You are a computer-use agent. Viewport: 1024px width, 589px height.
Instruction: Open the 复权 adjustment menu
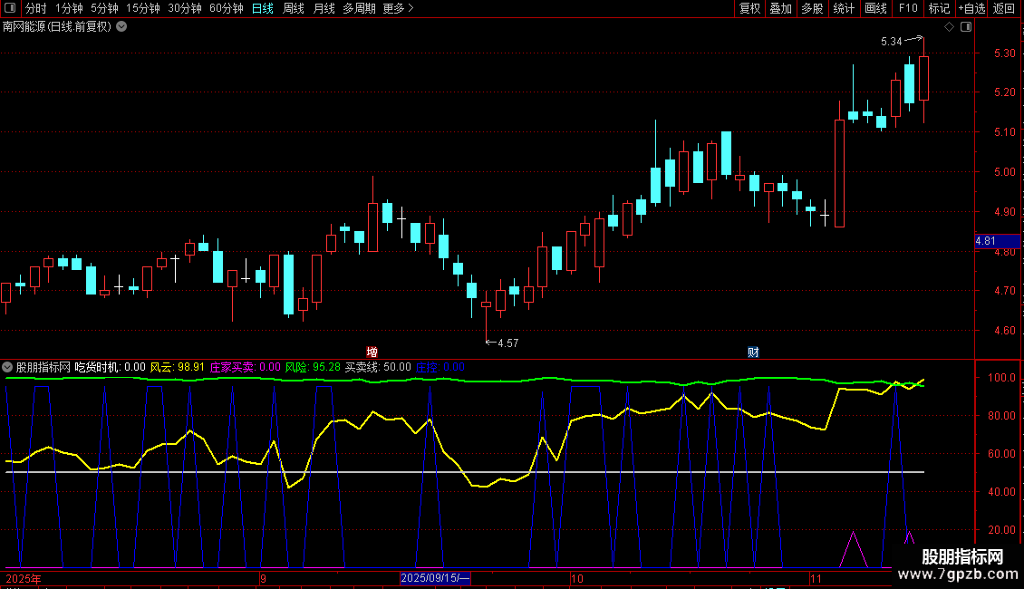[749, 8]
